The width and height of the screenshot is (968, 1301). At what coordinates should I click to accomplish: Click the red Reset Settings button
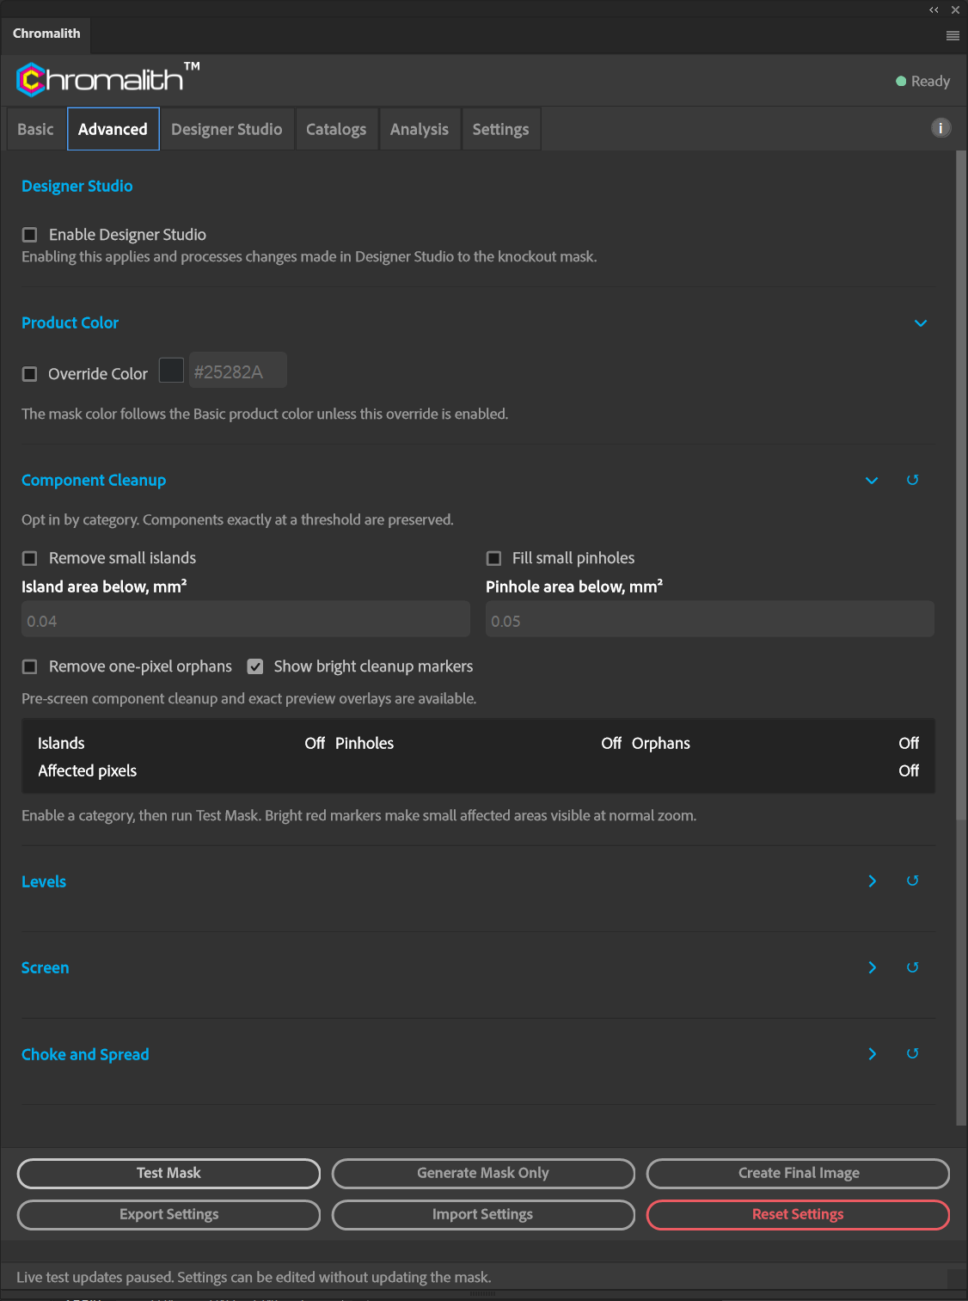coord(799,1214)
